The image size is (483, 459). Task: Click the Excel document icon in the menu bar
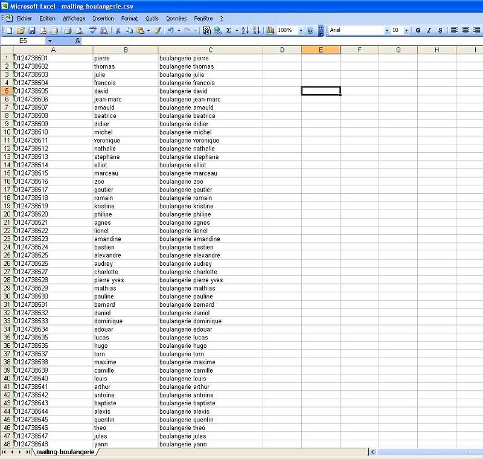click(8, 19)
